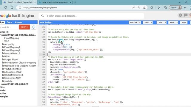Click the browser address bar URL
This screenshot has height=107, width=191.
click(x=40, y=7)
